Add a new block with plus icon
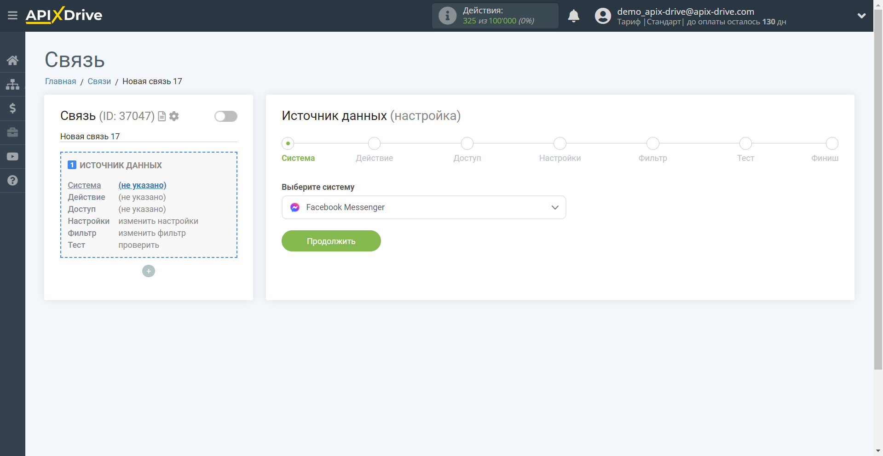 click(149, 271)
